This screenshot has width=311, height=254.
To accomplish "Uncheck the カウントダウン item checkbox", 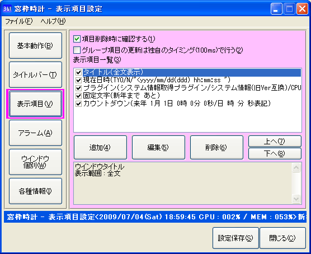I will coord(78,104).
